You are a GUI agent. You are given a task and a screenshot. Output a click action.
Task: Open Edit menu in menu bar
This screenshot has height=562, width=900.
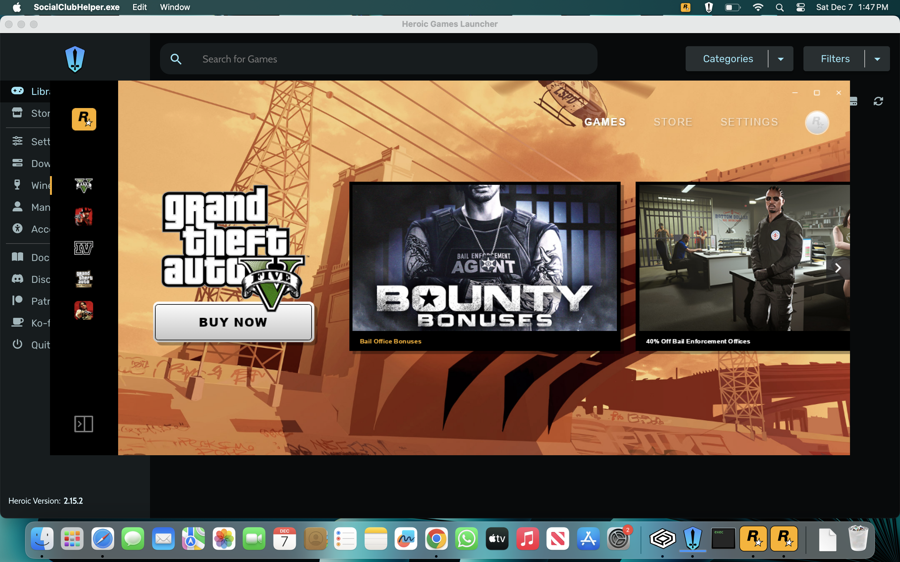[139, 7]
